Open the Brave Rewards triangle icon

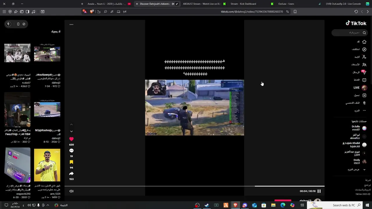84,12
